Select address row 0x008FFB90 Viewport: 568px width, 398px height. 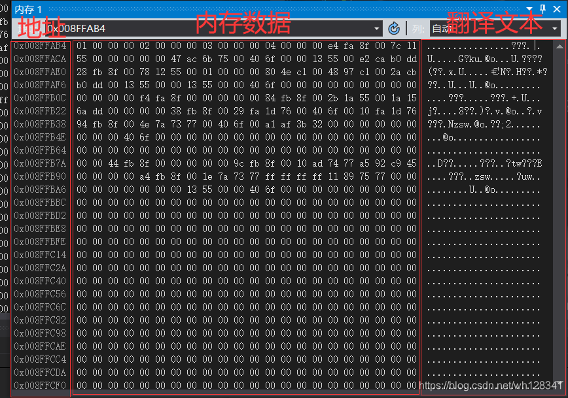[x=40, y=176]
